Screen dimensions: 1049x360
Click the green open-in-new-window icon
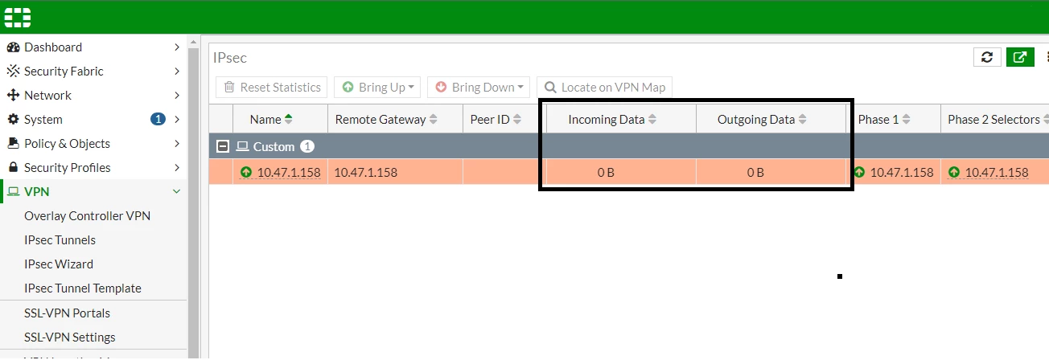coord(1020,57)
